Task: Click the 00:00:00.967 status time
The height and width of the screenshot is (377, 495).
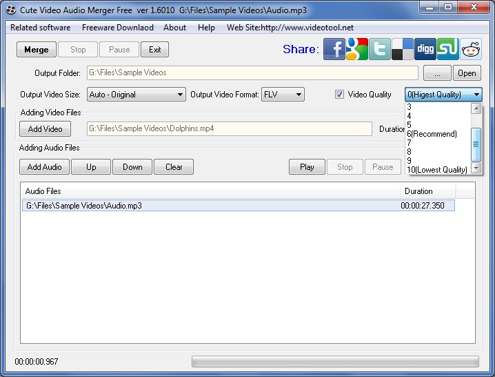Action: click(x=37, y=362)
